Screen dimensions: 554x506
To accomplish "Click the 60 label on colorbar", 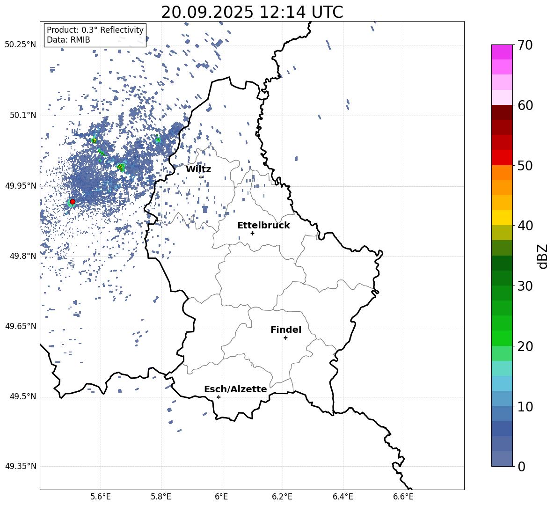I will point(525,105).
